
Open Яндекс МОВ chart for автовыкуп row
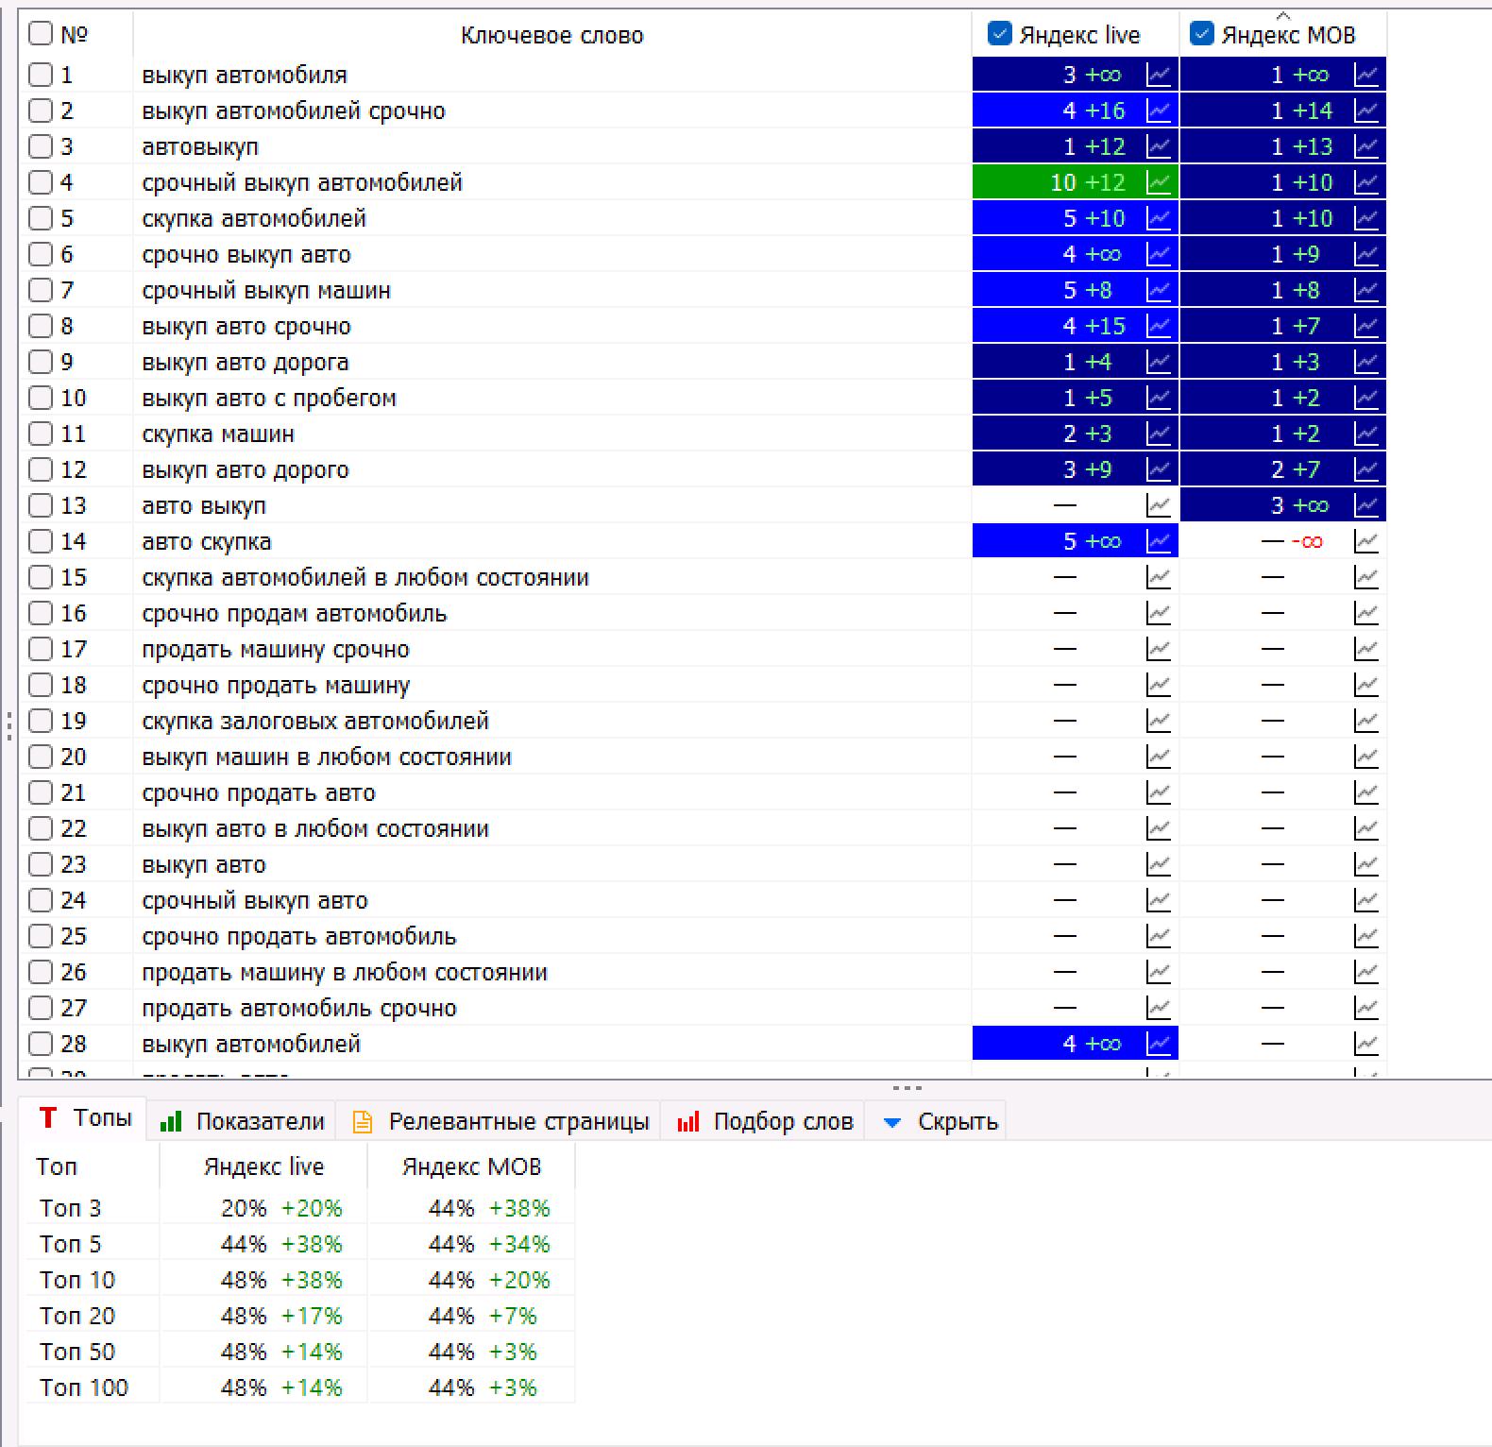[1365, 146]
